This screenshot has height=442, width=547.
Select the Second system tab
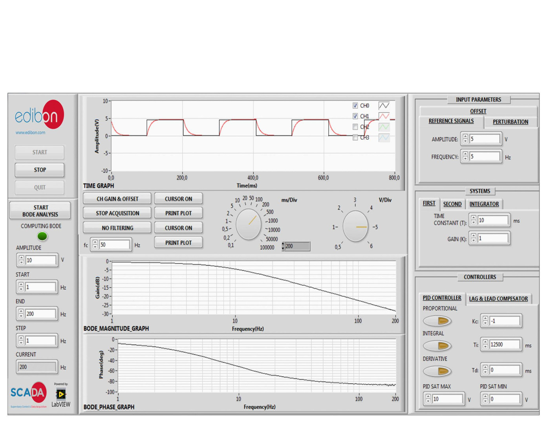[452, 204]
